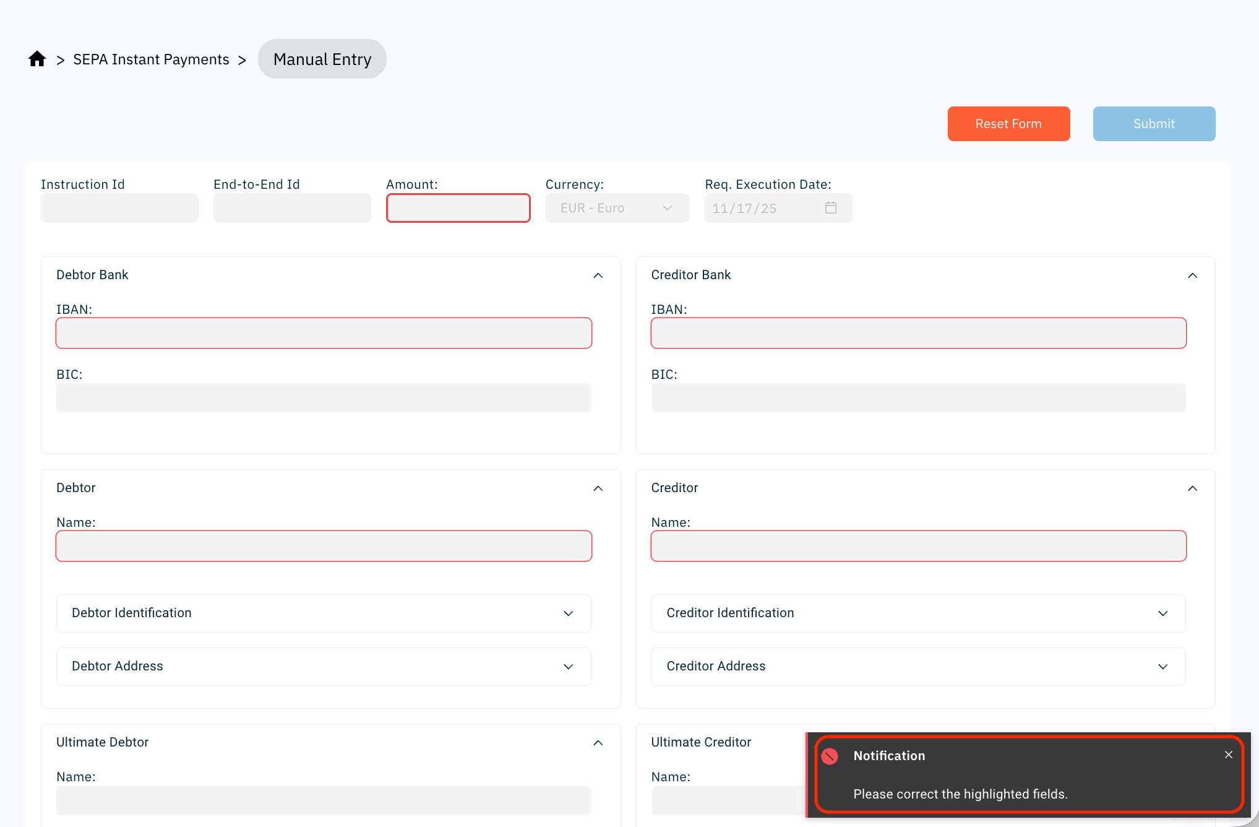
Task: Focus the Amount input field
Action: (x=458, y=208)
